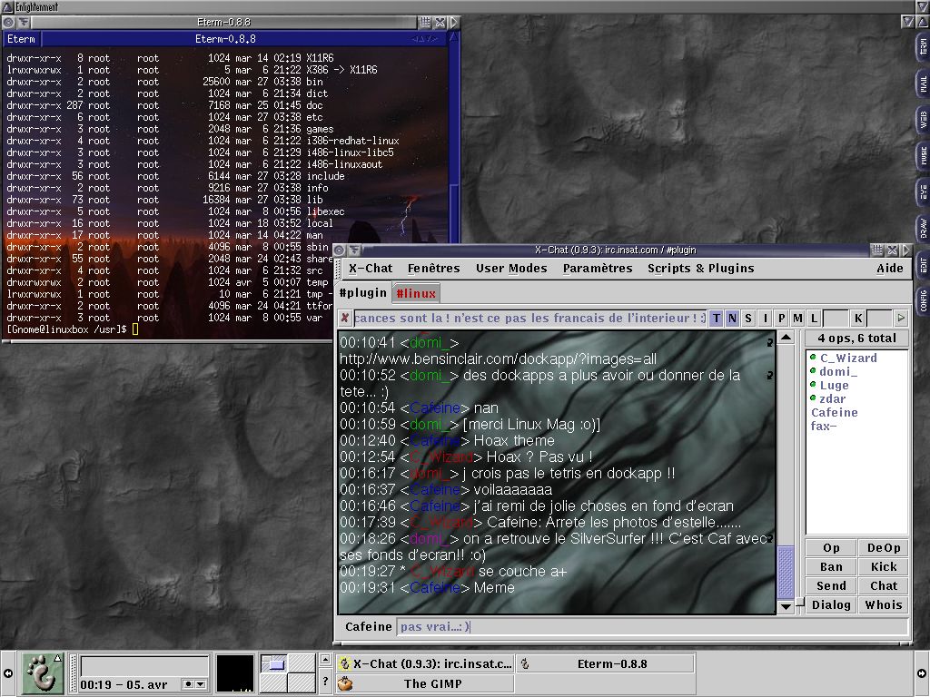Toggle the N channel mode flag

coord(733,319)
